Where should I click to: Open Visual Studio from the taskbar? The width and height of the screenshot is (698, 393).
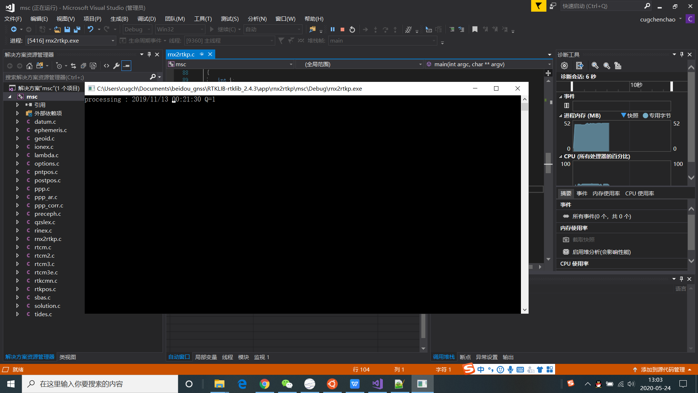tap(377, 384)
